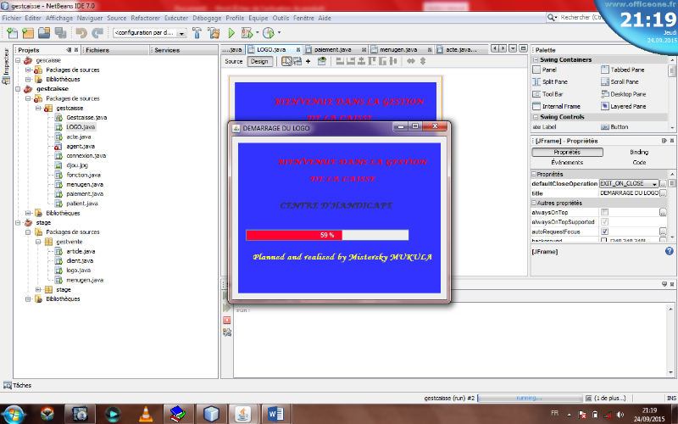Viewport: 678px width, 424px height.
Task: Click ellipsis button for alwaysOnTop property
Action: pos(663,213)
